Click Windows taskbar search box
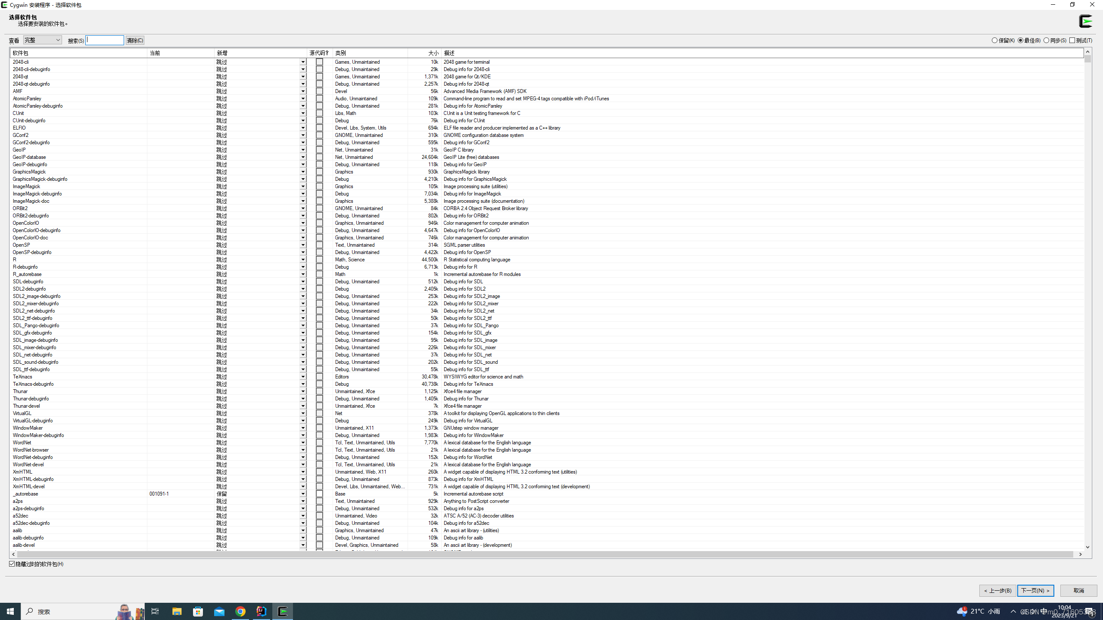 (83, 611)
